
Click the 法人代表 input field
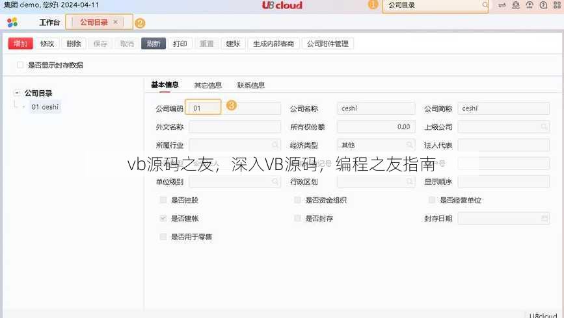pyautogui.click(x=504, y=145)
